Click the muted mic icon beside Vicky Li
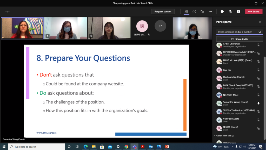 click(x=258, y=120)
